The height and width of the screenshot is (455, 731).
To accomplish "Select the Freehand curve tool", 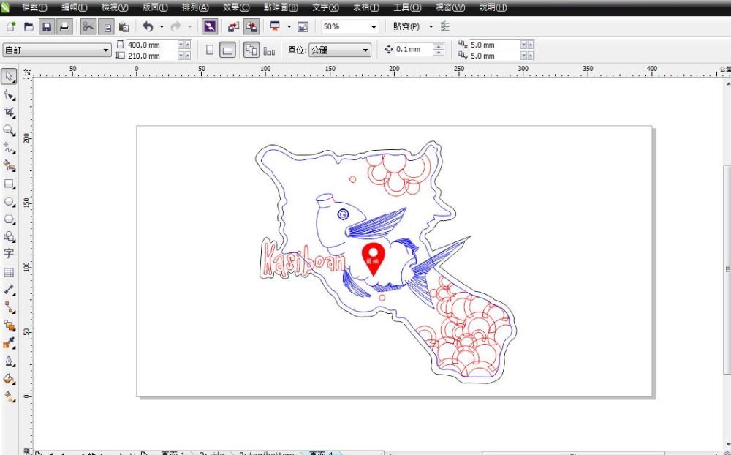I will pyautogui.click(x=10, y=148).
